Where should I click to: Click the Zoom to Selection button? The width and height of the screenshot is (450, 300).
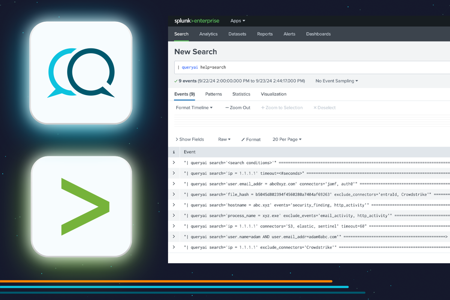282,108
